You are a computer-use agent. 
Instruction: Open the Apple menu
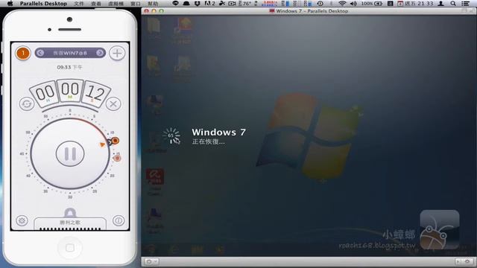[10, 3]
